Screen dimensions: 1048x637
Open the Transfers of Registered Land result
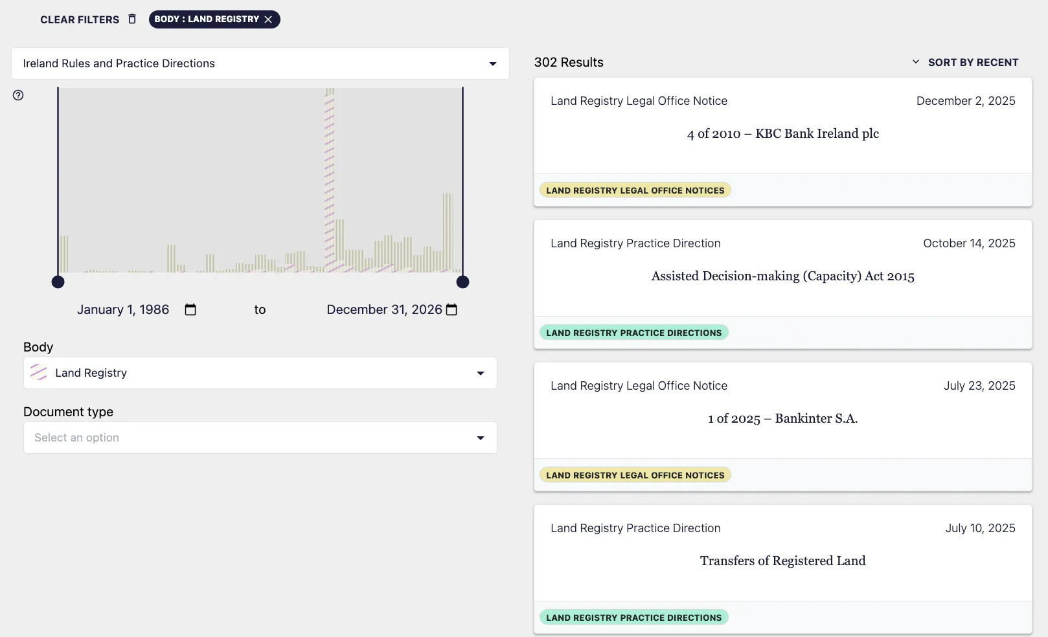782,561
